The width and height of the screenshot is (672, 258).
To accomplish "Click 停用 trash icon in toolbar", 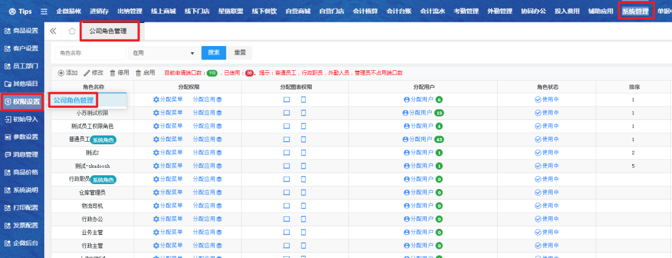I will [x=113, y=73].
